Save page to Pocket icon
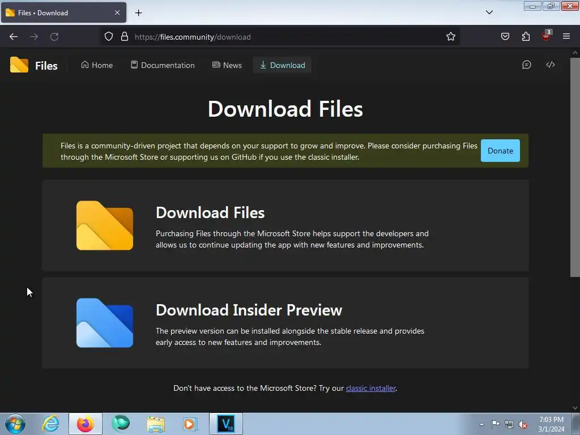The height and width of the screenshot is (435, 580). coord(505,37)
